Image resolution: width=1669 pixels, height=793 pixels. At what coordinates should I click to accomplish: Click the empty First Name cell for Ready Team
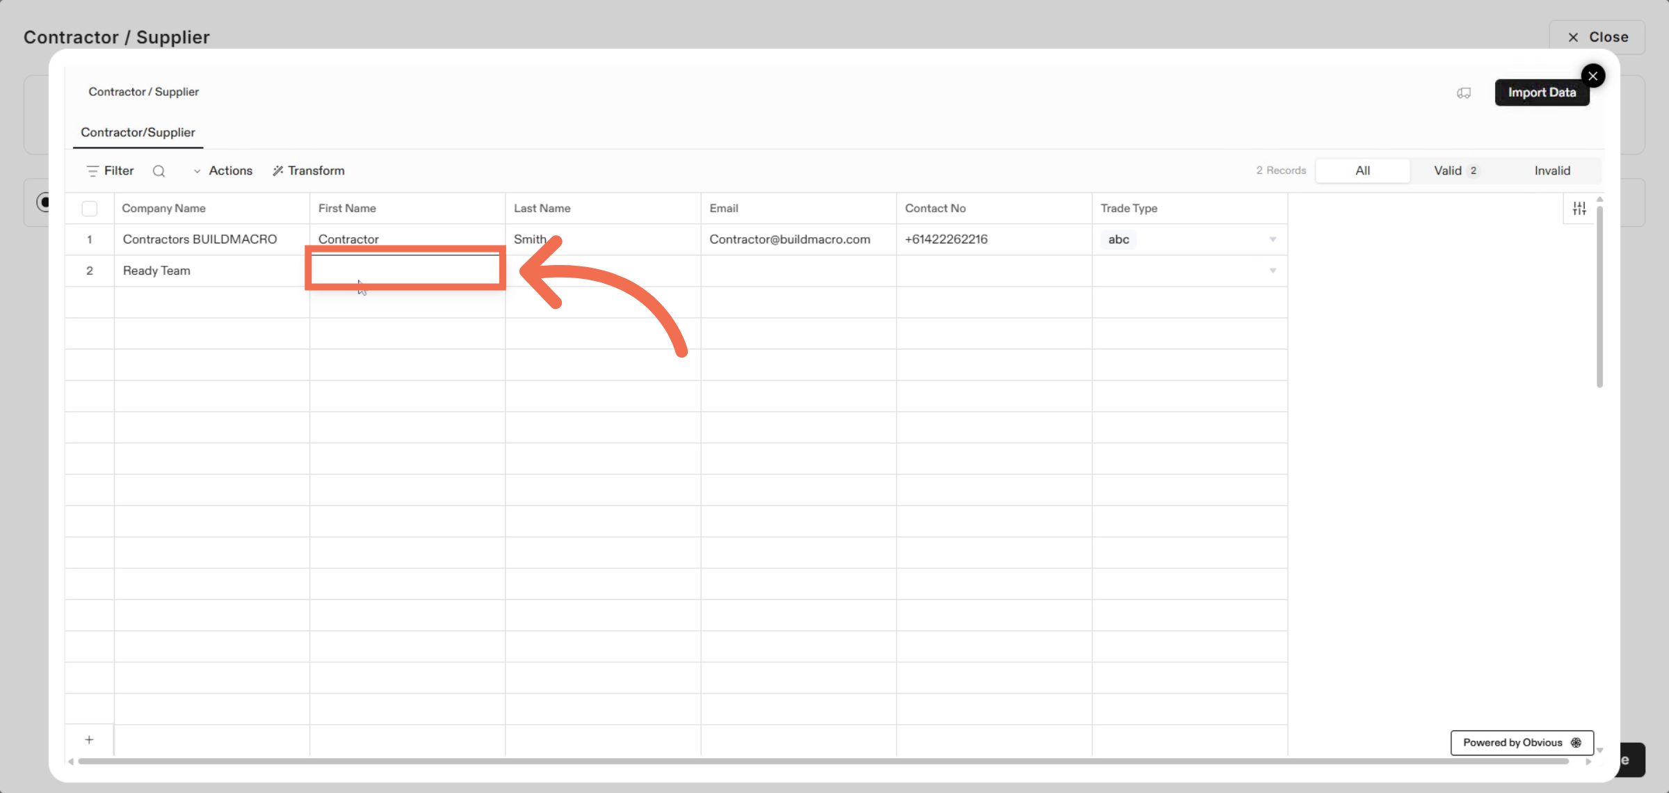[x=406, y=271]
